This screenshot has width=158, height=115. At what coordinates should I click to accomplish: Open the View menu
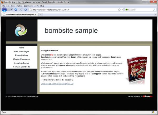13,6
